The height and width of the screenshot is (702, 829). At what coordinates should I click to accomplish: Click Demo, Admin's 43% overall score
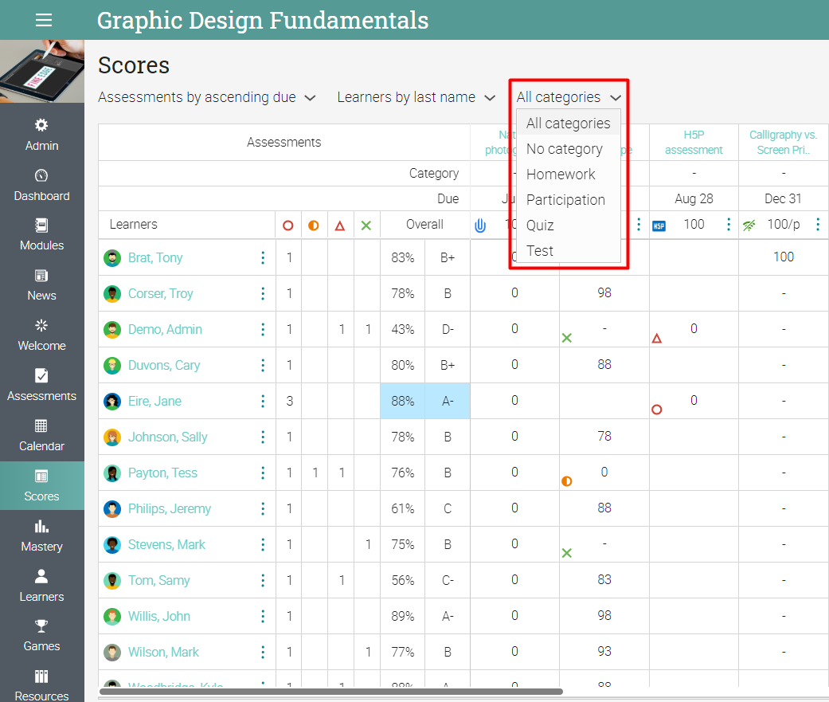point(402,330)
